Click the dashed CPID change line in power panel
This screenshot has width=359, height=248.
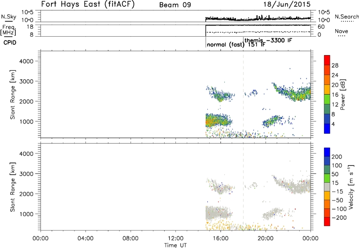pos(243,94)
